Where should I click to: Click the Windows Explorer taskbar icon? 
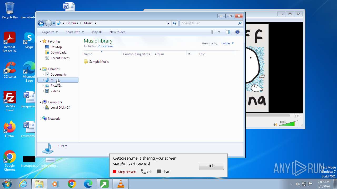39,184
